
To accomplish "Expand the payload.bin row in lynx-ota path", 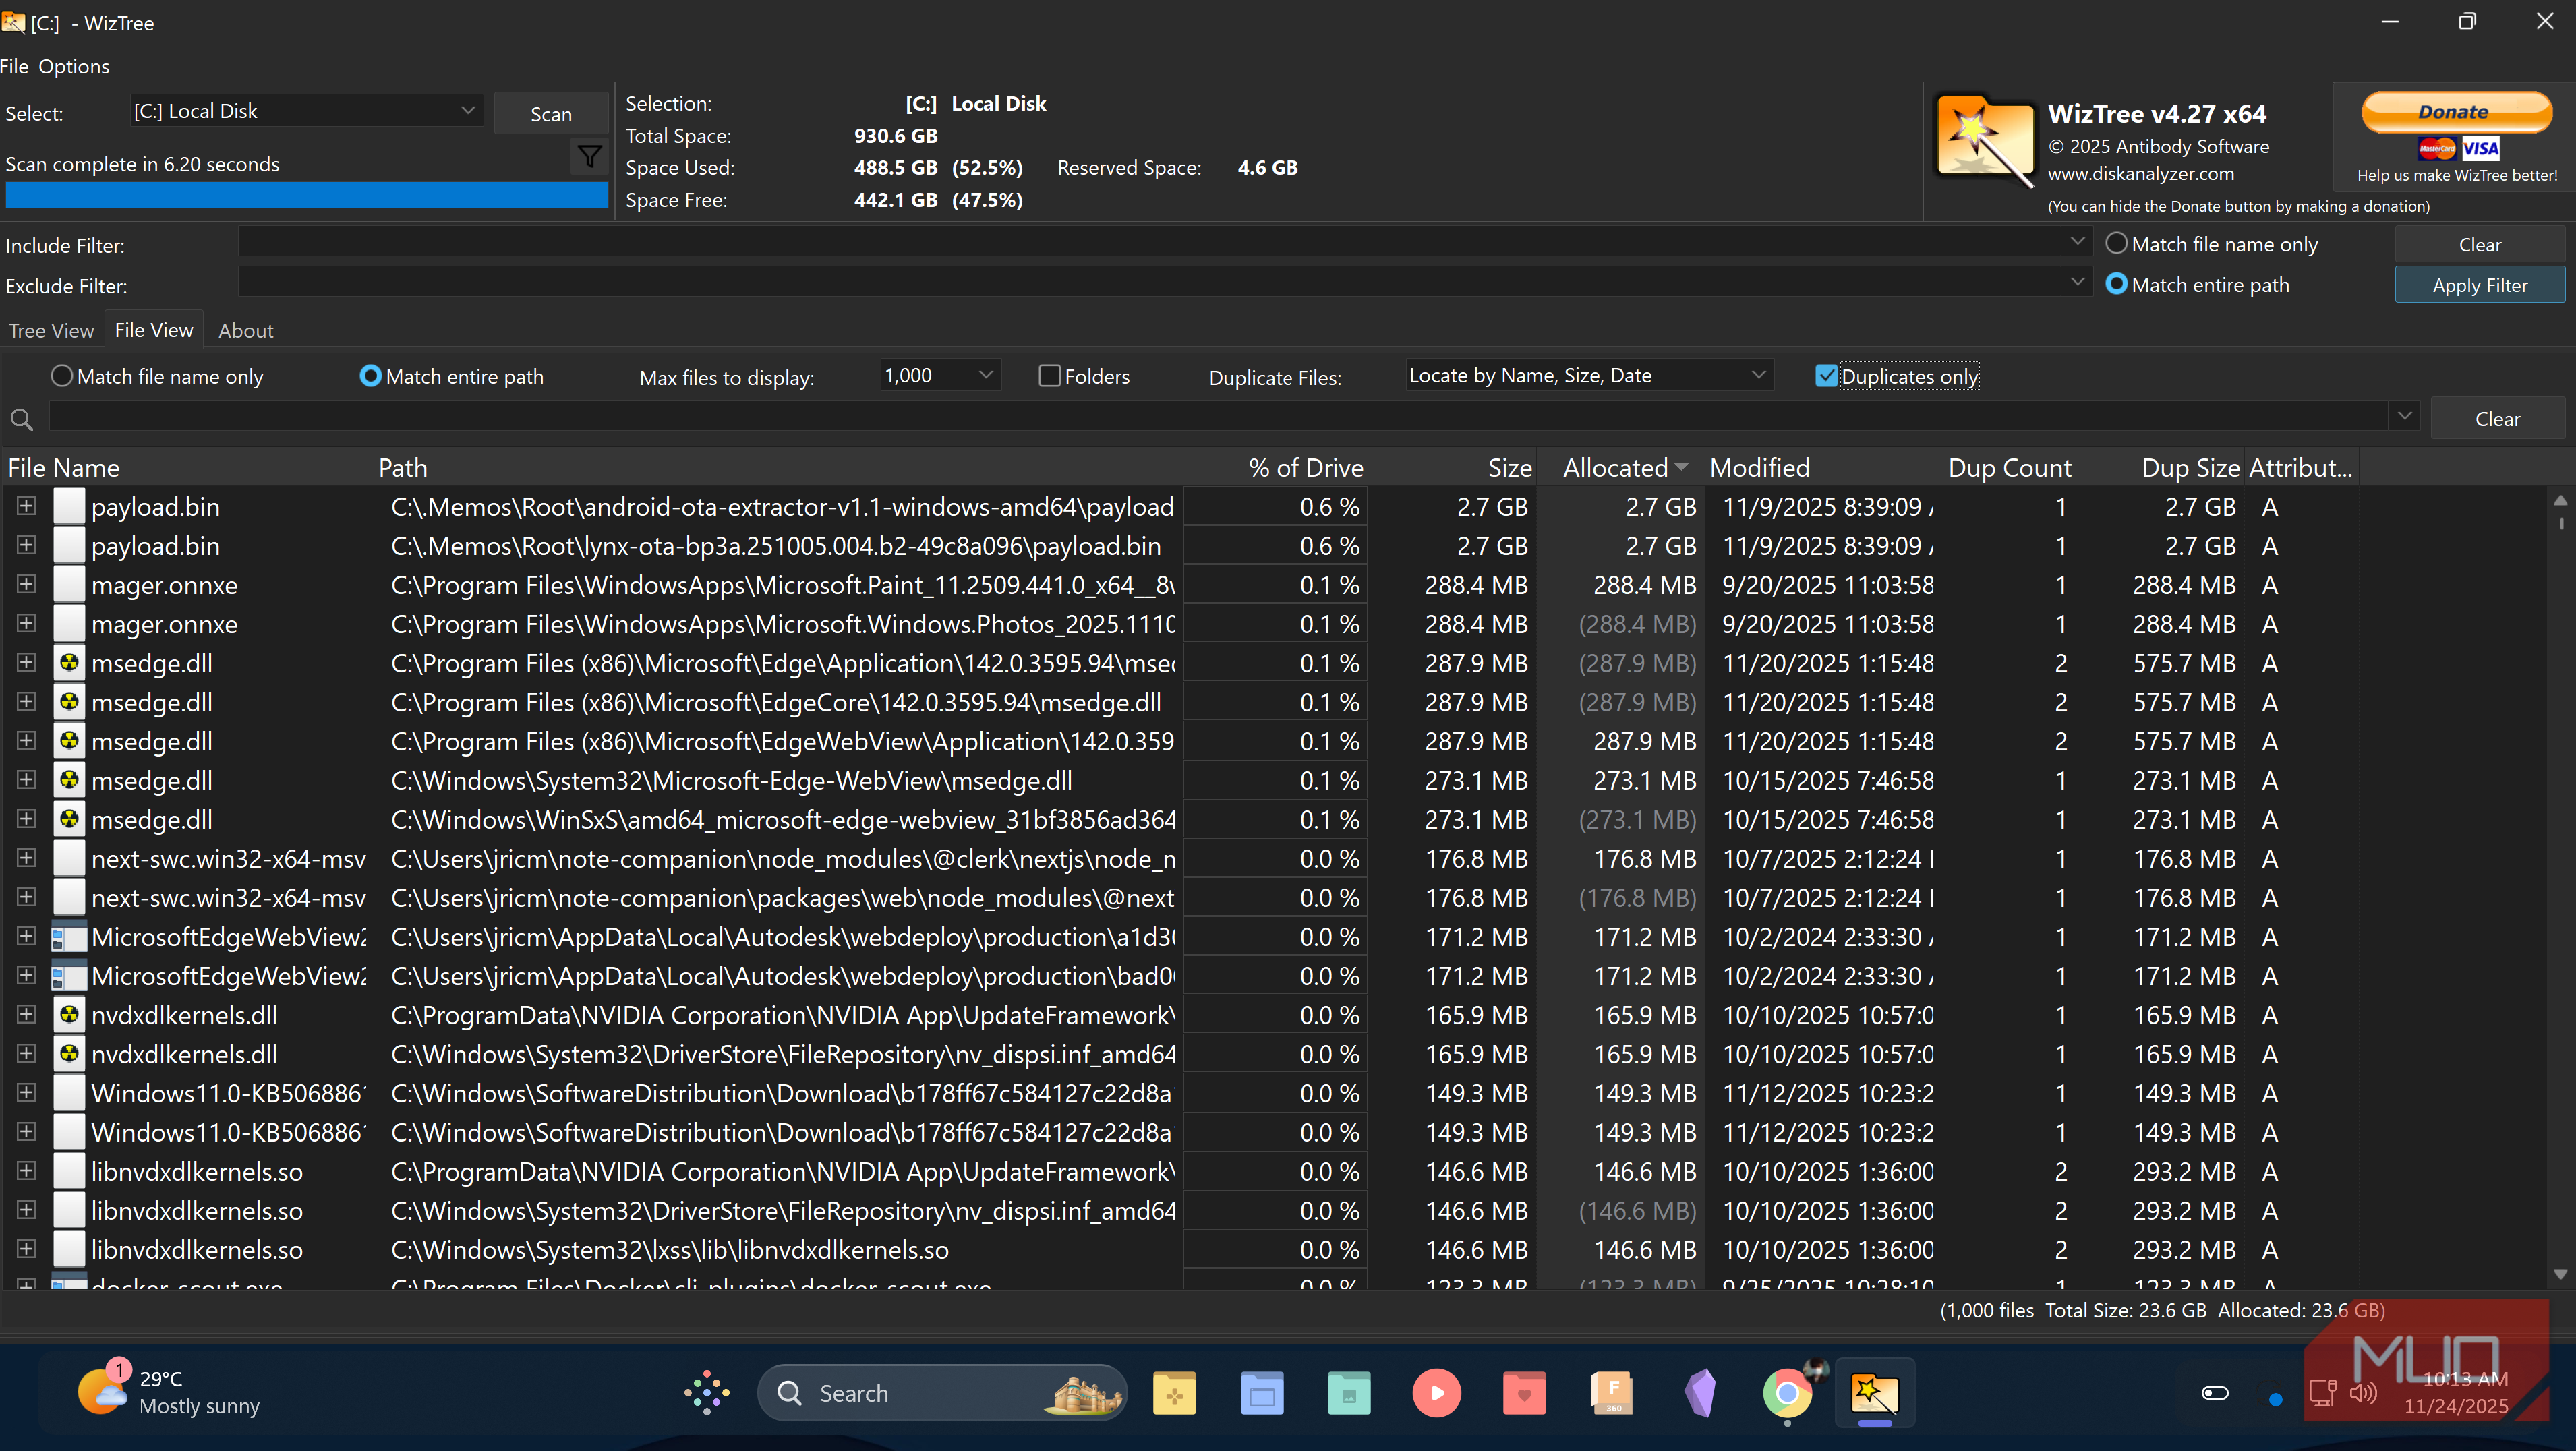I will click(26, 545).
